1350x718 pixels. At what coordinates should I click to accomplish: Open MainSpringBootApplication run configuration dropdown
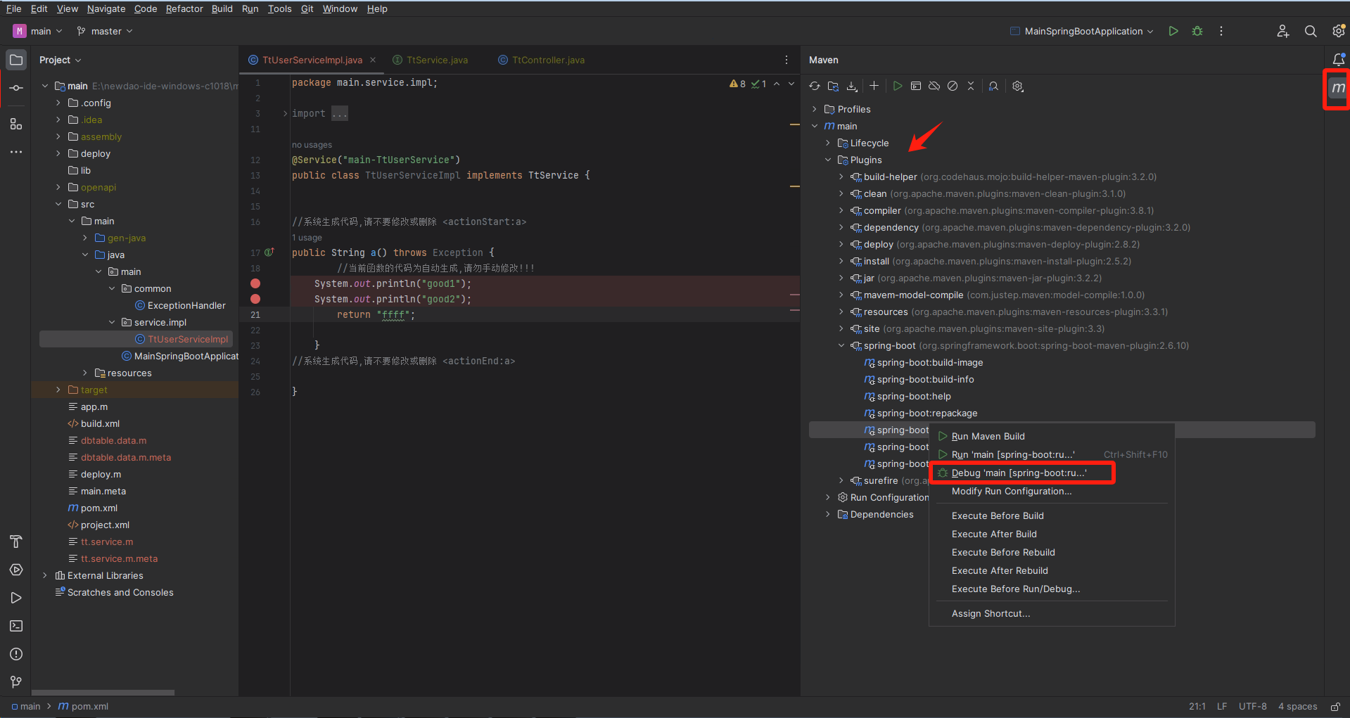(x=1081, y=31)
